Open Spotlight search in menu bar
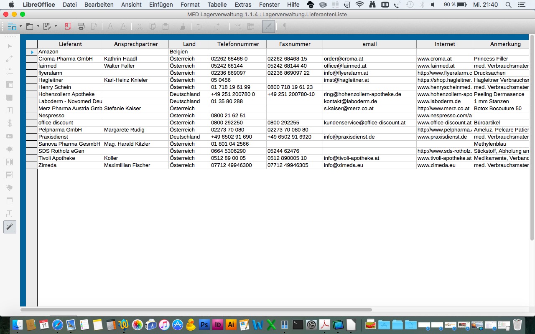Image resolution: width=535 pixels, height=334 pixels. (x=508, y=5)
